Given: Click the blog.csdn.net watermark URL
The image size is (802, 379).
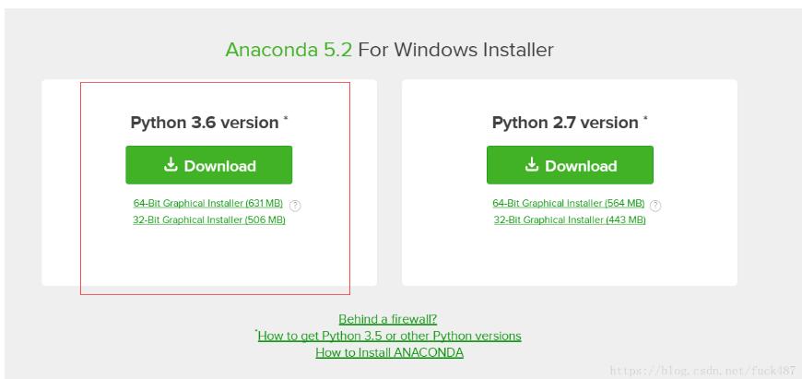Looking at the screenshot, I should click(x=702, y=370).
